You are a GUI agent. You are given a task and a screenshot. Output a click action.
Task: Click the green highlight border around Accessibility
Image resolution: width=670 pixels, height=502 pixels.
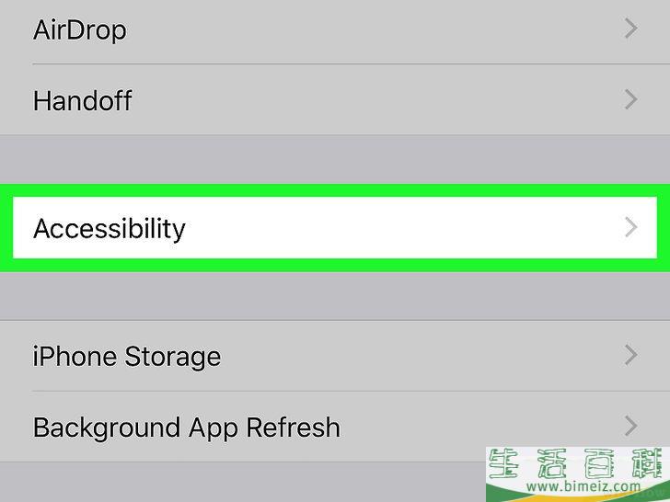point(335,190)
